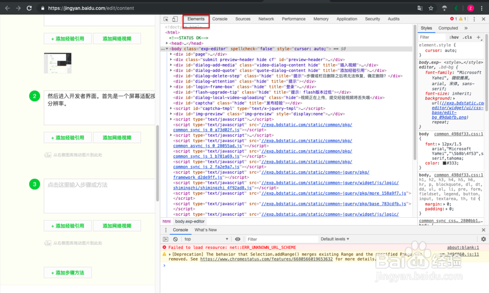This screenshot has width=489, height=293.
Task: Open console drawer three-dot menu
Action: pyautogui.click(x=166, y=230)
